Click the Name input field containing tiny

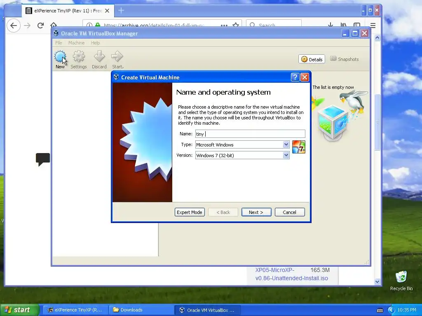tap(250, 134)
